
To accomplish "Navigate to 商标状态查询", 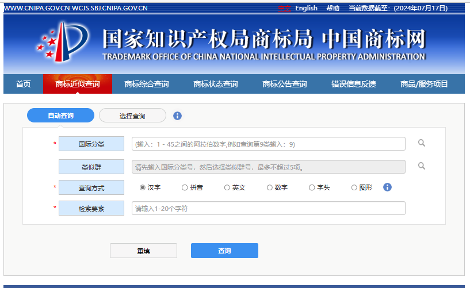I will coord(216,84).
